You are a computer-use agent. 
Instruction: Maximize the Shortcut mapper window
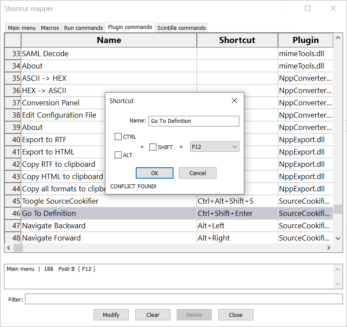(x=307, y=8)
